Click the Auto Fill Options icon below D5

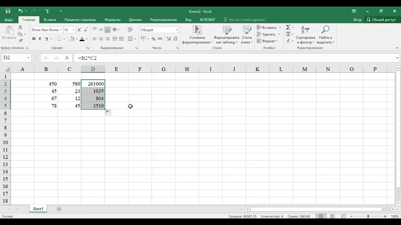click(108, 112)
